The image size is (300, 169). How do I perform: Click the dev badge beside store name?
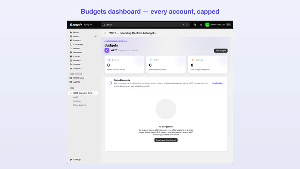228,25
